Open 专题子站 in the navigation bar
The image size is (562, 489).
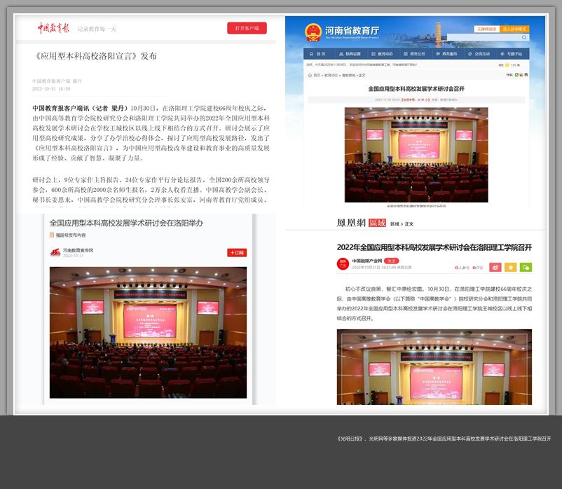tap(512, 54)
